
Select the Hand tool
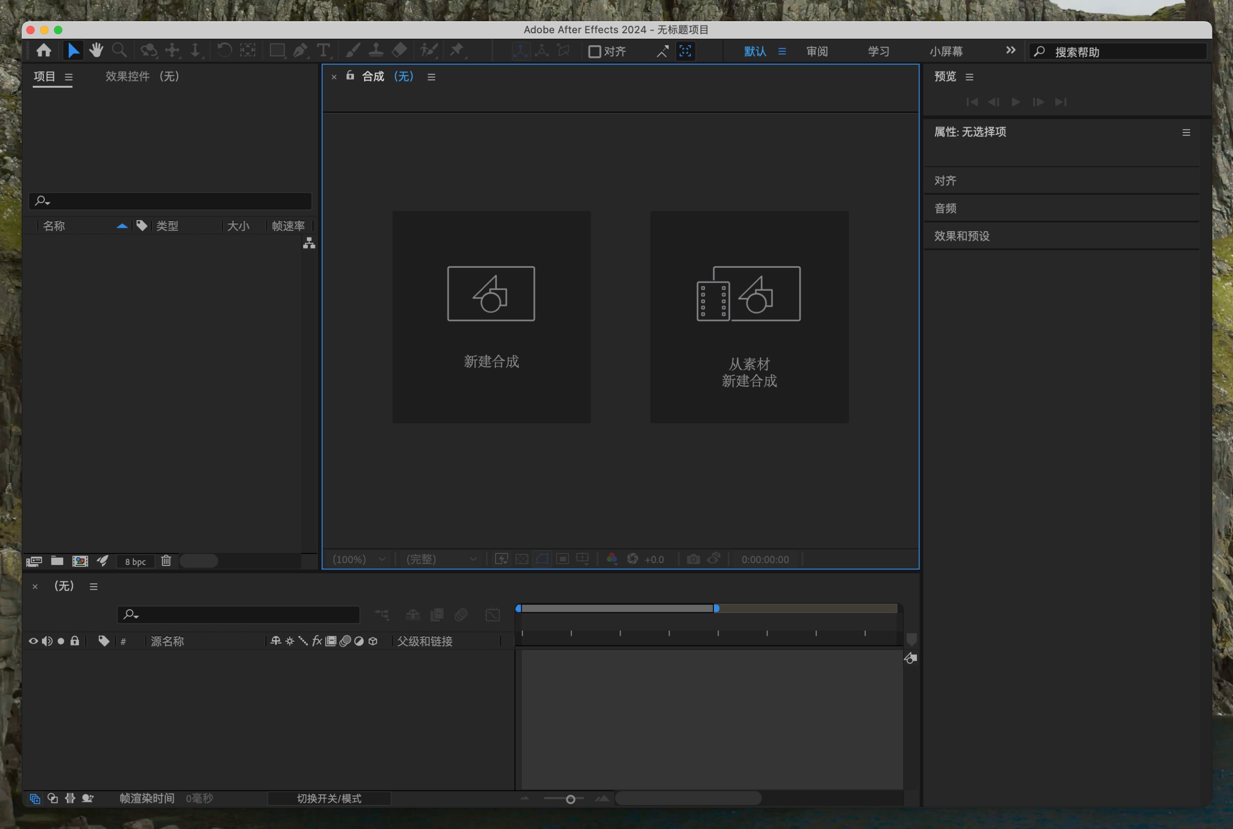click(96, 50)
